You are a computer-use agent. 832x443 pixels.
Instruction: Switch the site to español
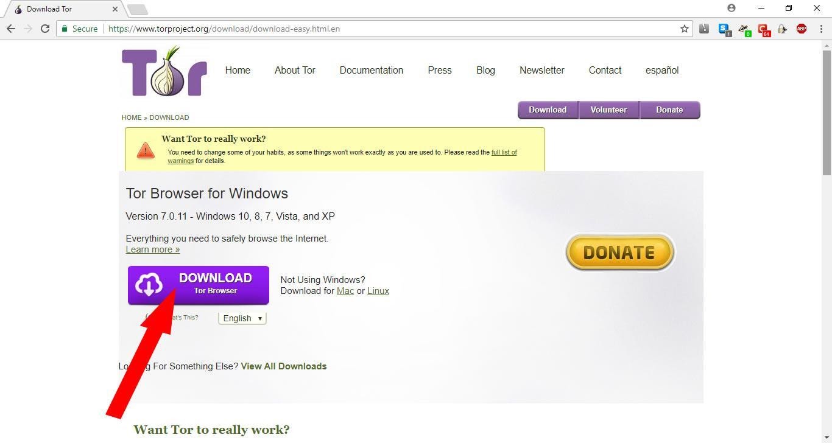pos(662,71)
